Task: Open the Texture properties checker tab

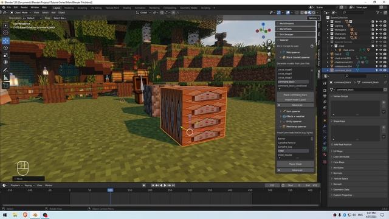Action: [x=325, y=162]
